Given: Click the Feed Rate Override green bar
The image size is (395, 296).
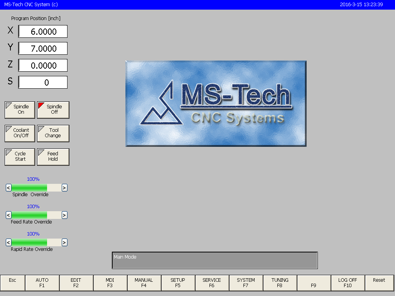Looking at the screenshot, I should click(x=29, y=215).
